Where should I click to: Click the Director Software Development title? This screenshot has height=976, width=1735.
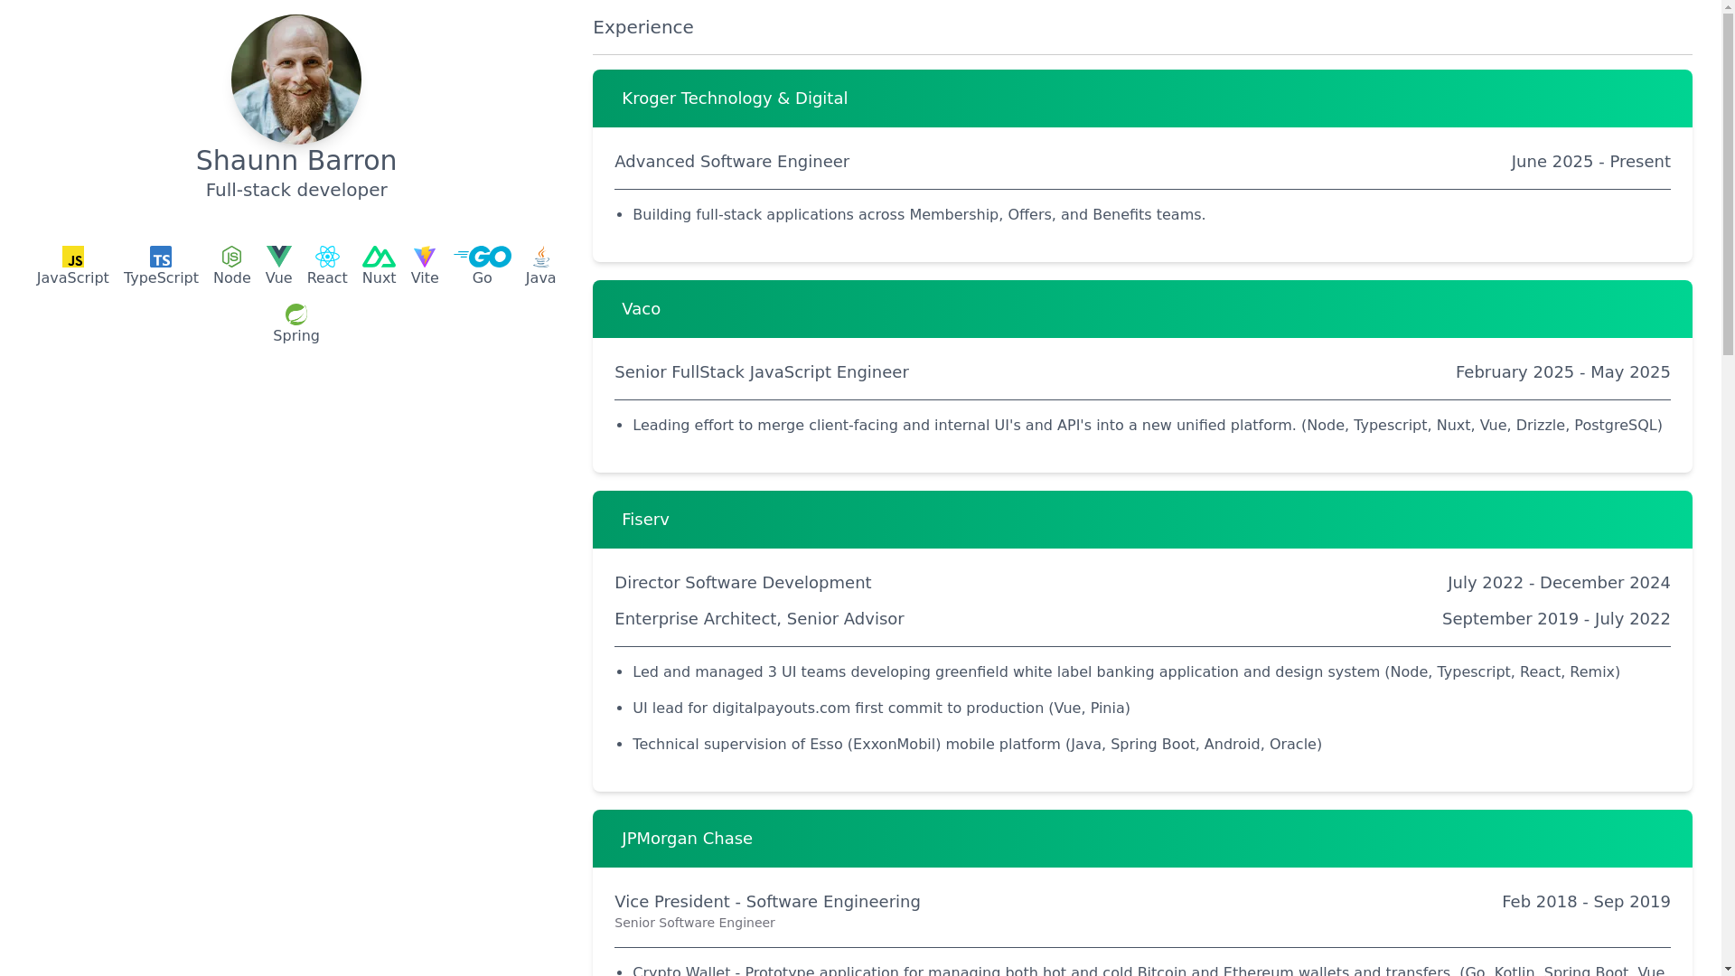coord(743,583)
